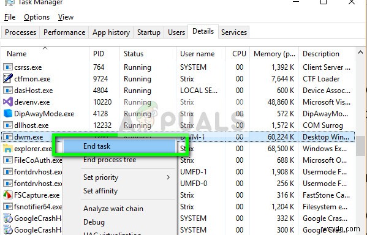This screenshot has width=367, height=235.
Task: Click the dwm.exe process icon
Action: pos(8,137)
